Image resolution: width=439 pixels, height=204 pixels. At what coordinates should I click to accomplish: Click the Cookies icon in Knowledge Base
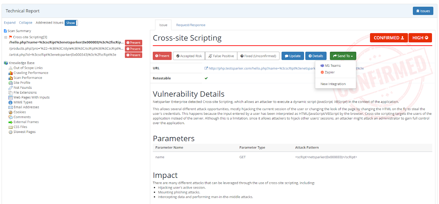click(x=10, y=112)
